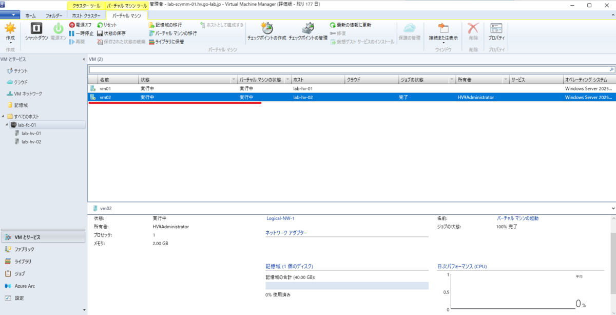Click 一時停止 pause in ribbon
The height and width of the screenshot is (315, 616).
click(81, 33)
